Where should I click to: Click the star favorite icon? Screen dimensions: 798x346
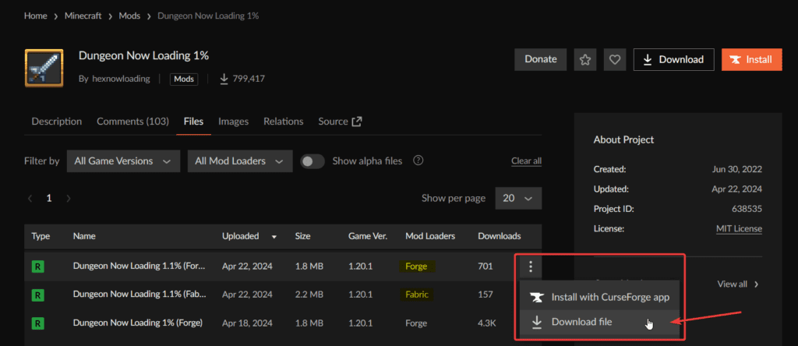coord(584,59)
